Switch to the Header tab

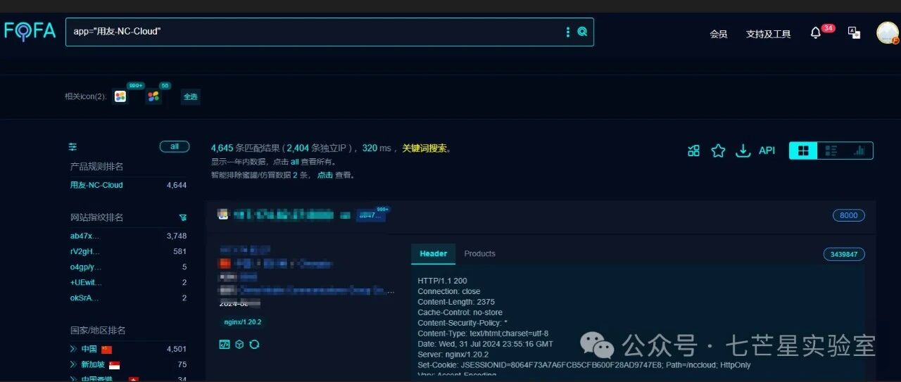tap(434, 254)
